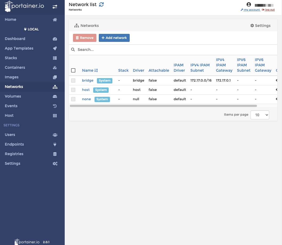Sort by Name using the sort arrows
This screenshot has height=245, width=282.
(97, 70)
